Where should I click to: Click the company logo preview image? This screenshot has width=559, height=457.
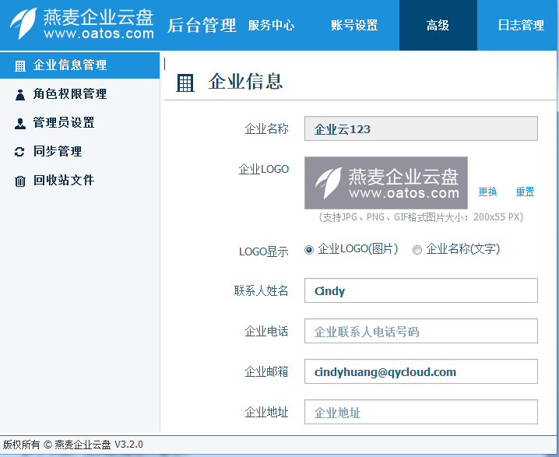(385, 183)
